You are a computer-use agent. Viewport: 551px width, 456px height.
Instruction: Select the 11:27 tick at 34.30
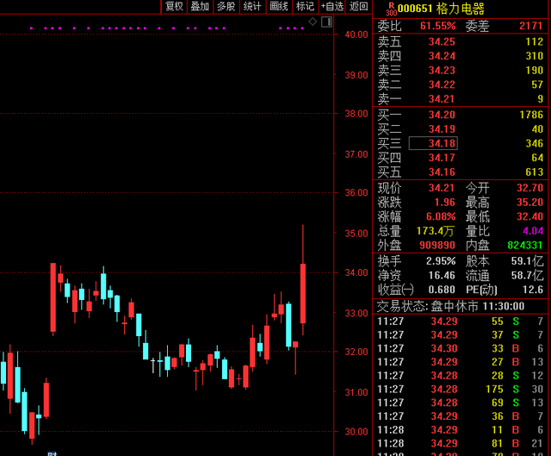tap(461, 348)
